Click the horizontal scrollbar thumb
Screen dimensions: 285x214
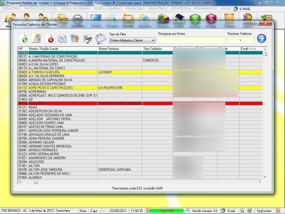coord(36,181)
